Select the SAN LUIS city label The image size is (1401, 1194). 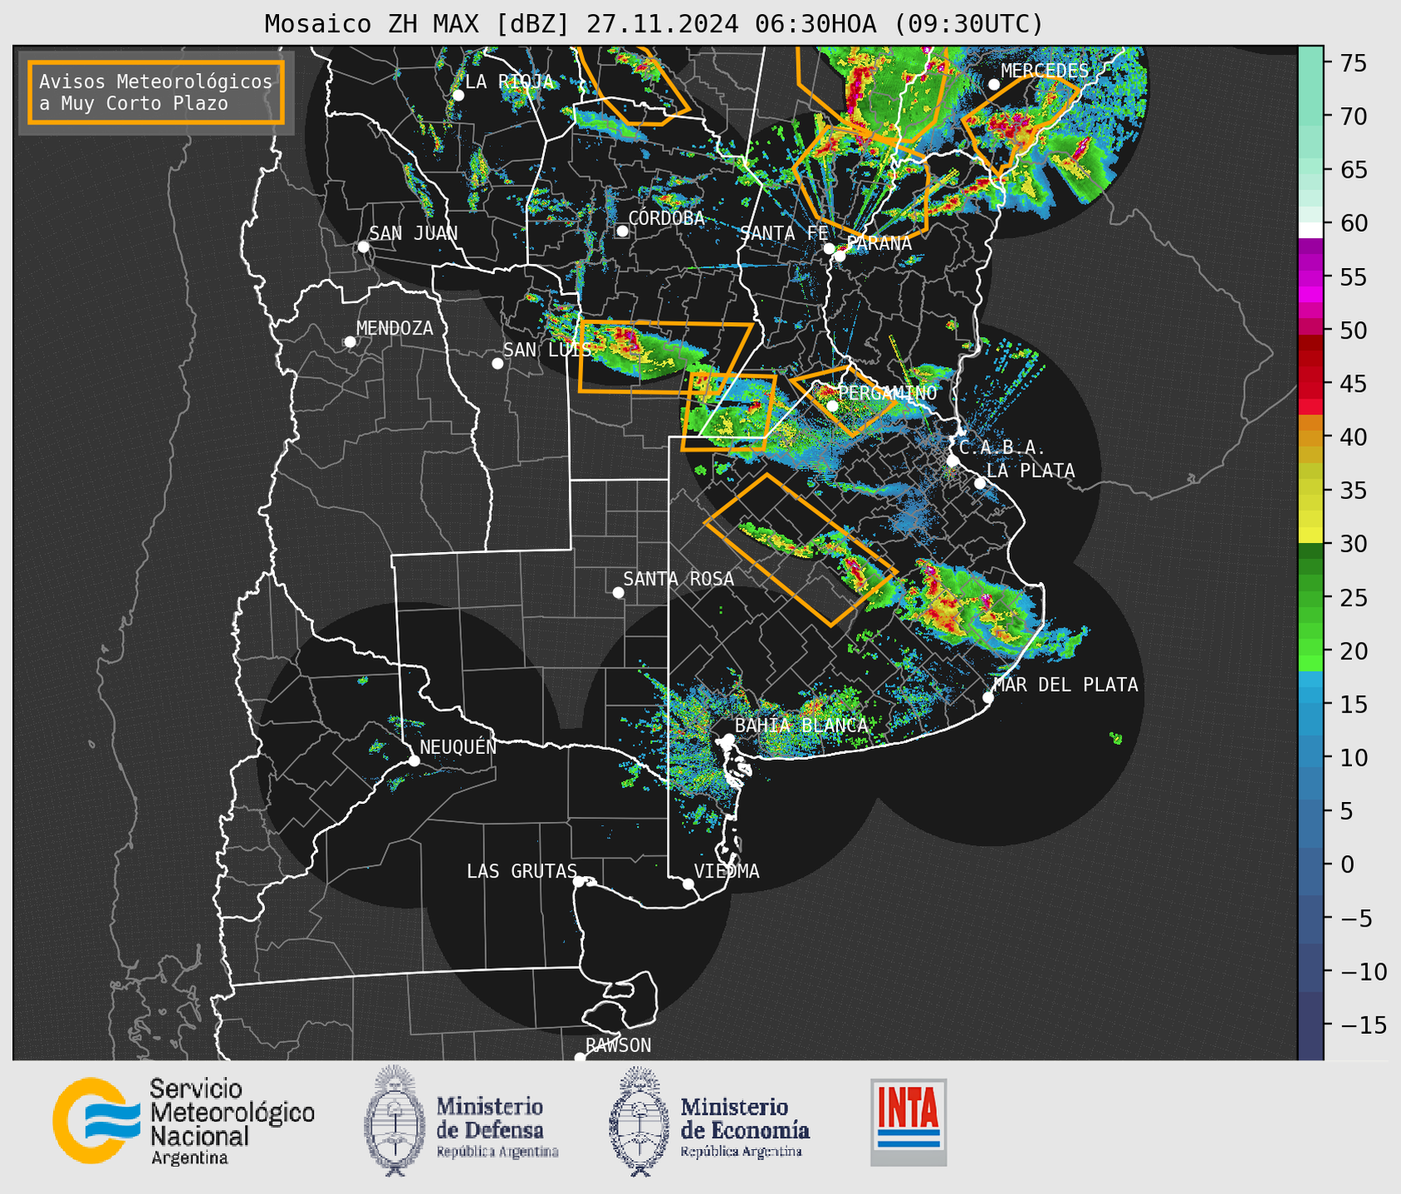click(x=547, y=350)
